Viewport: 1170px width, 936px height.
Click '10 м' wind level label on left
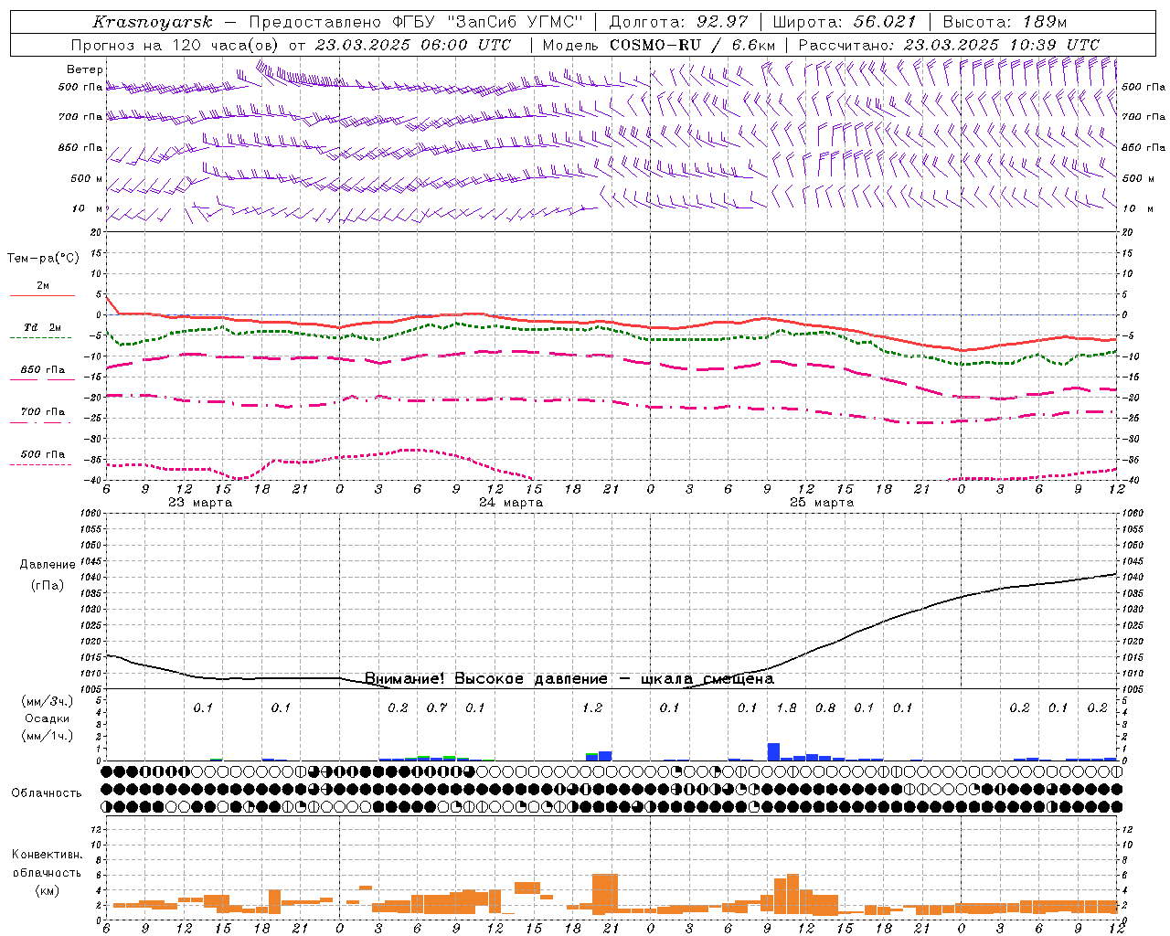[x=87, y=208]
